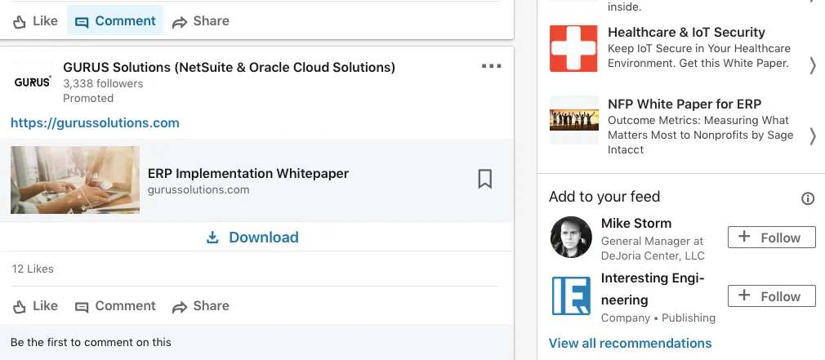Open Mike Storm's profile photo
This screenshot has width=825, height=360.
pos(571,237)
